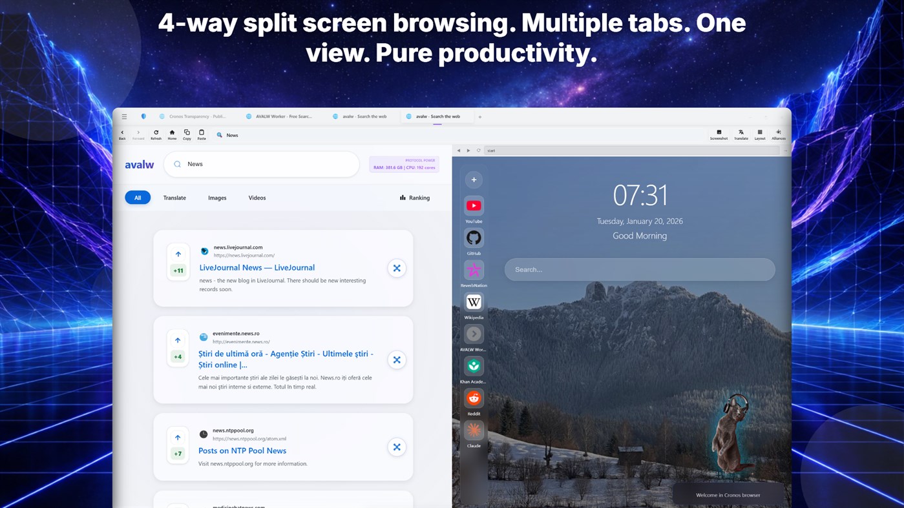Open the Translate tool in the toolbar
Screen dimensions: 904x508
pos(741,134)
